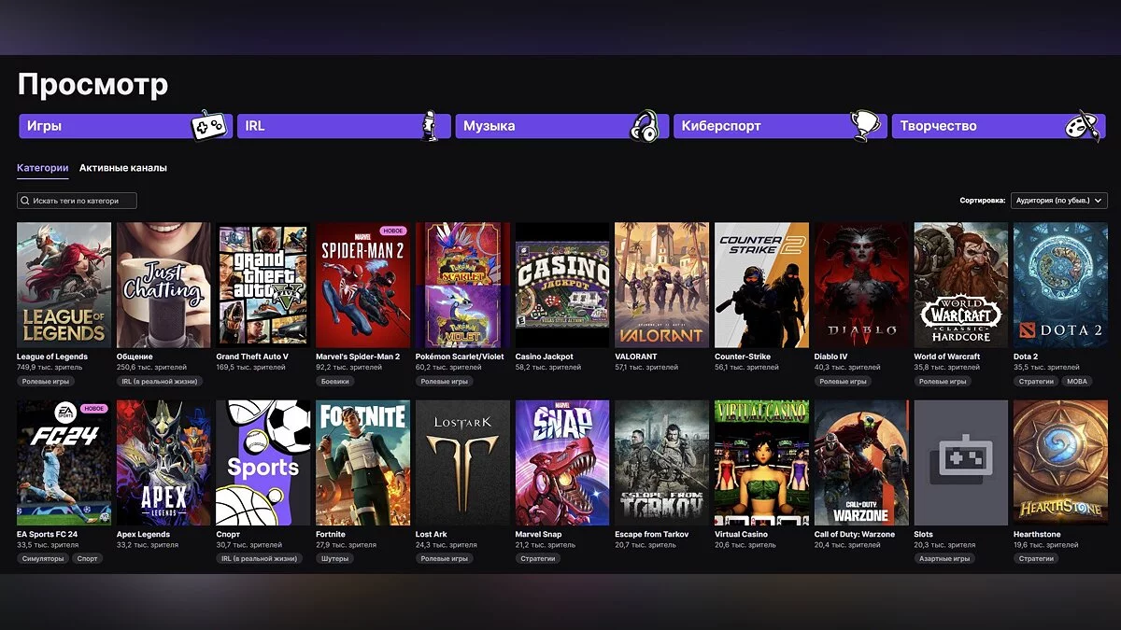Click the gamepad icon on Игры button
The image size is (1121, 630).
[208, 126]
